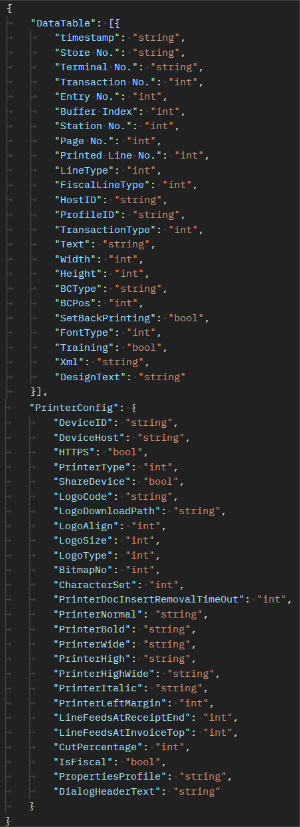300x827 pixels.
Task: Place cursor on "DesignText" key
Action: click(90, 377)
